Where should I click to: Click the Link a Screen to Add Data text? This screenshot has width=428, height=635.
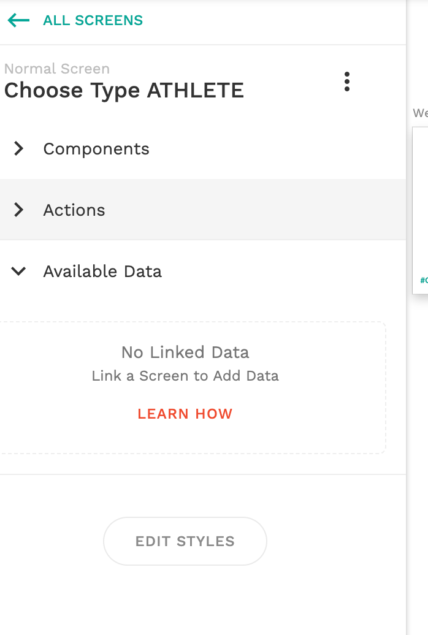185,376
